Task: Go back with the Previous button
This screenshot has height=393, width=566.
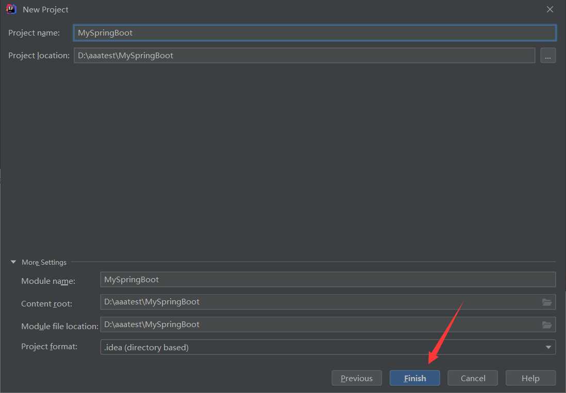Action: 357,378
